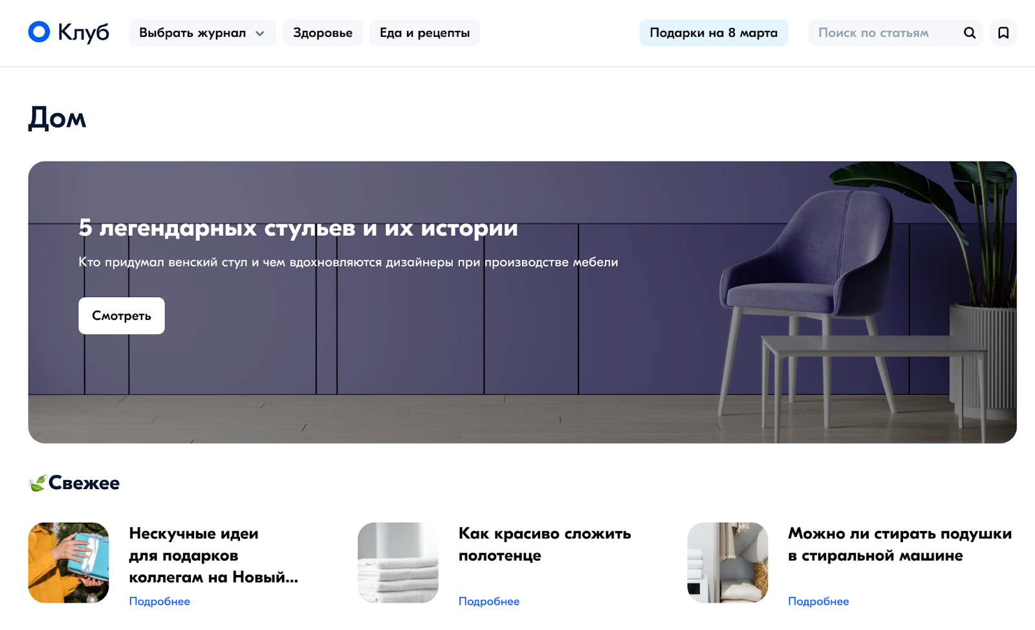This screenshot has height=630, width=1035.
Task: Click Подробнее under the gift ideas article
Action: pyautogui.click(x=159, y=601)
